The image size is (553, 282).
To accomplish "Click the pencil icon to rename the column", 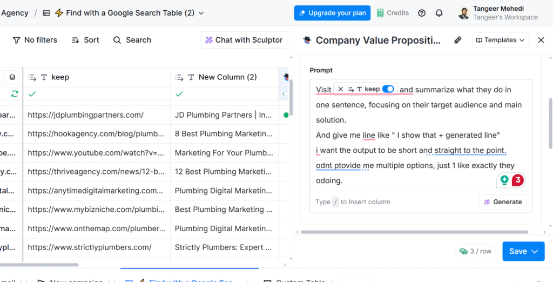I will [457, 40].
